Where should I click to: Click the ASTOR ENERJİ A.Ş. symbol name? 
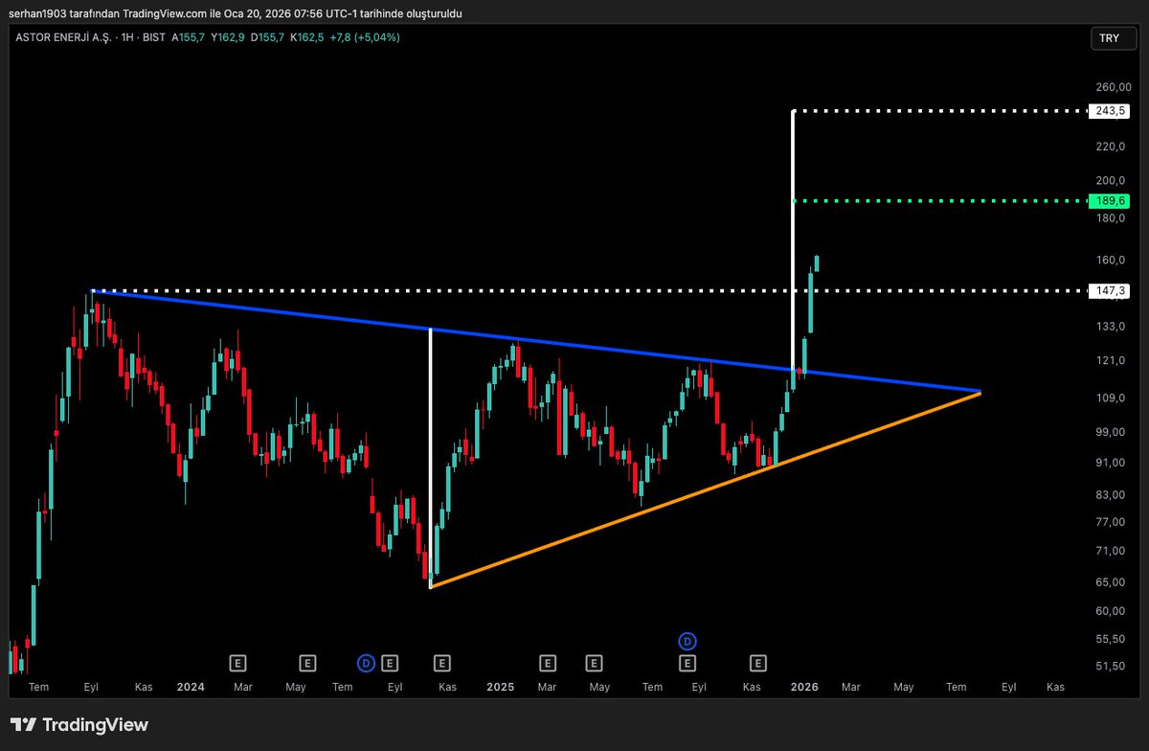point(65,37)
